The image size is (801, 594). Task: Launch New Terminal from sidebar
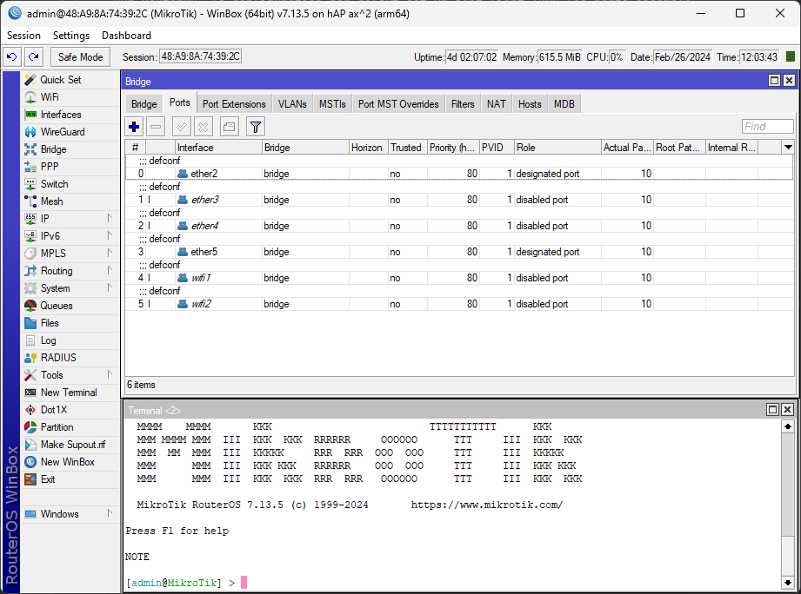(x=68, y=393)
